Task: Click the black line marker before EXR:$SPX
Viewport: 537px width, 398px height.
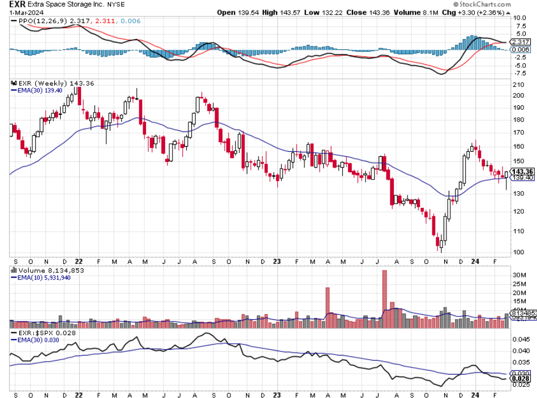Action: (14, 332)
